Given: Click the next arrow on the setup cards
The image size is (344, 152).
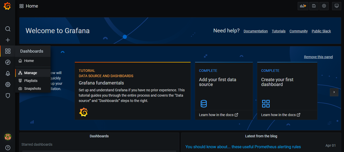Looking at the screenshot, I should coord(334,92).
